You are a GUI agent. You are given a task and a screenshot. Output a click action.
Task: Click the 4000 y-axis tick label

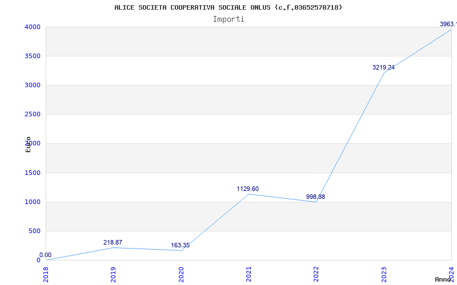(x=33, y=27)
